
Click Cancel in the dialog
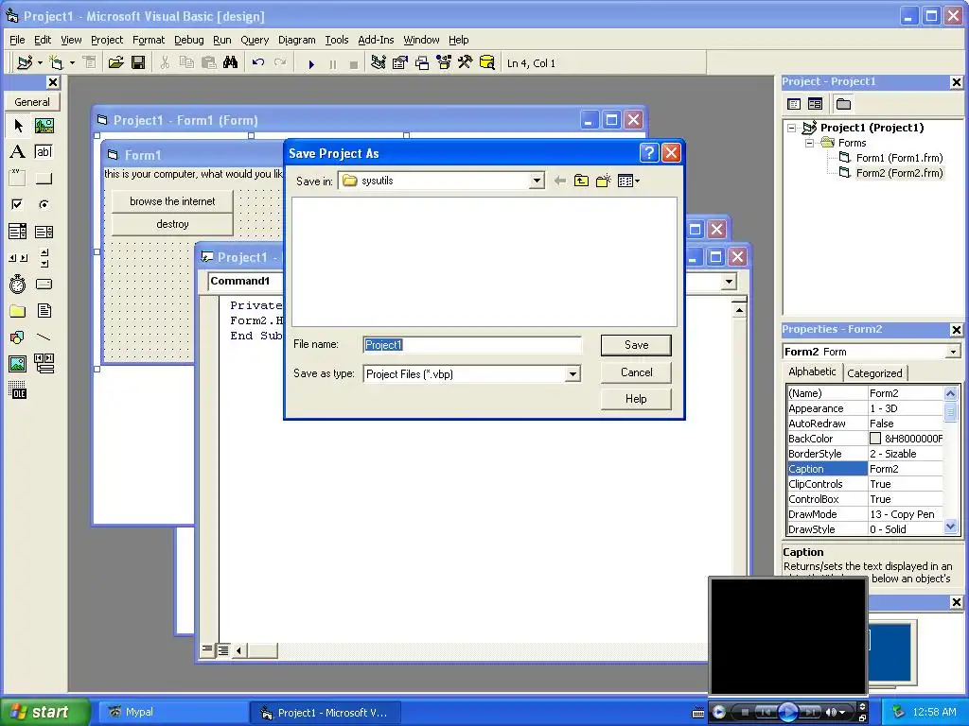click(x=636, y=372)
